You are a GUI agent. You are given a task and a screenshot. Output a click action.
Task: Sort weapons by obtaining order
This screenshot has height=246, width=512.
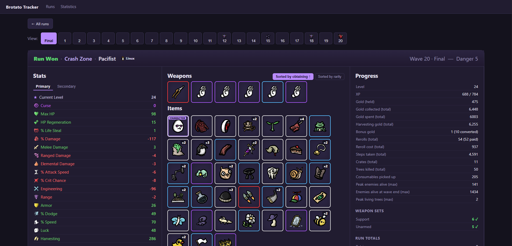pos(293,76)
